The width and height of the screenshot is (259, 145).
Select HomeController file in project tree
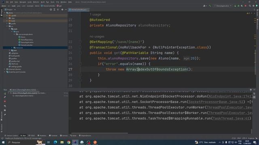pos(25,45)
